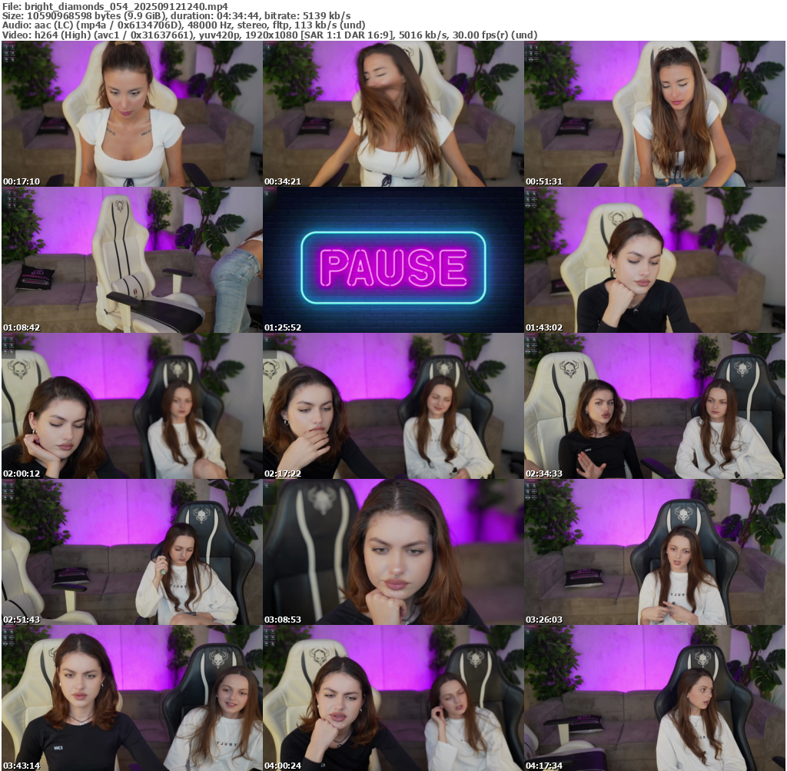Open the thumbnail at timestamp 02:00:12
This screenshot has width=787, height=771.
(132, 406)
